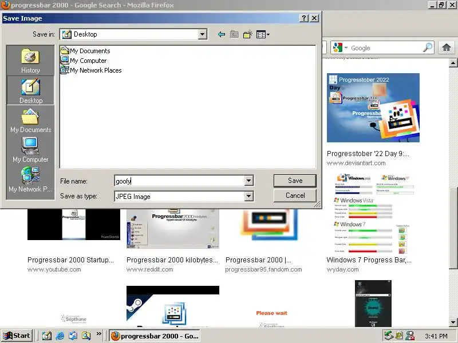Create a new folder with toolbar icon

248,34
